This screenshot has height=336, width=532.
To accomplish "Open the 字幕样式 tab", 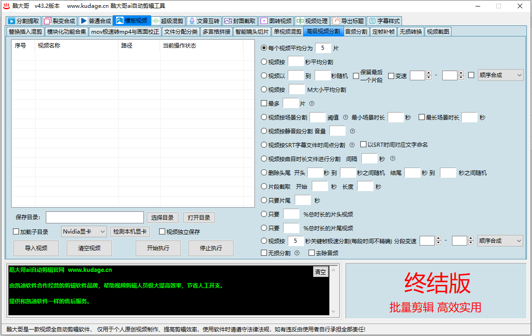I will (x=384, y=21).
